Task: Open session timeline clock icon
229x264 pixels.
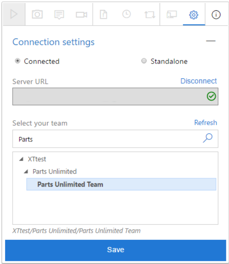Action: [126, 14]
